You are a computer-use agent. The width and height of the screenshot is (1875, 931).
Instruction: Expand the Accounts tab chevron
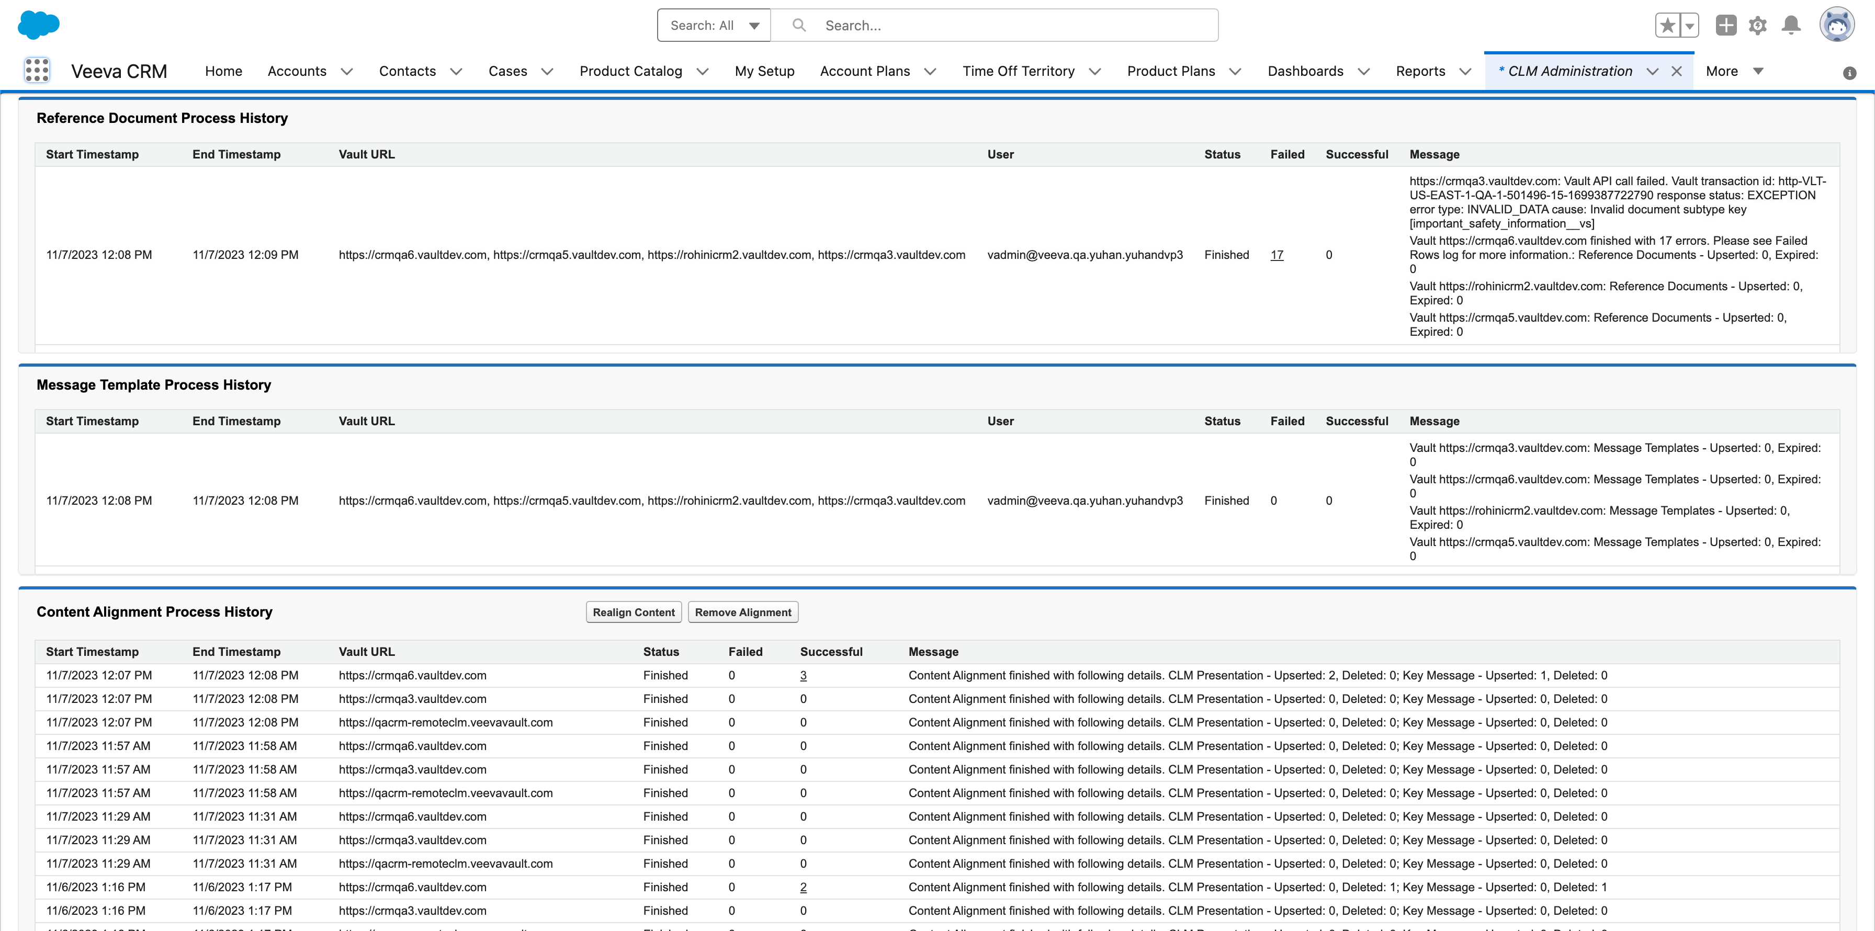pos(347,71)
